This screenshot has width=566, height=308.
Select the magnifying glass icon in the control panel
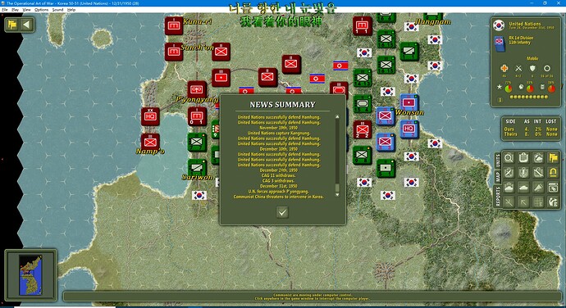click(x=509, y=157)
